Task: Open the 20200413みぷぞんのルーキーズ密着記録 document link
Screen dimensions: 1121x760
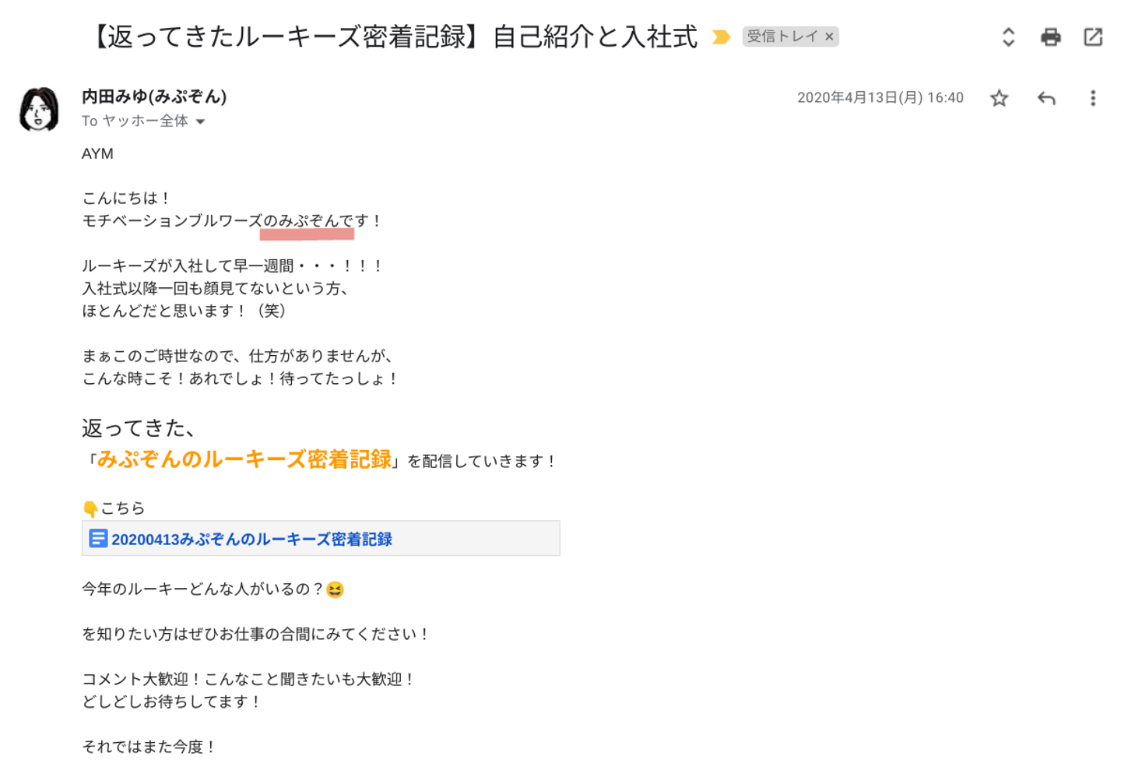Action: coord(251,539)
